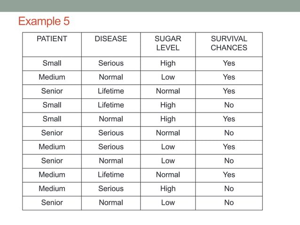The image size is (300, 225).
Task: Select the Senior cell in the bottom row
Action: [x=52, y=202]
